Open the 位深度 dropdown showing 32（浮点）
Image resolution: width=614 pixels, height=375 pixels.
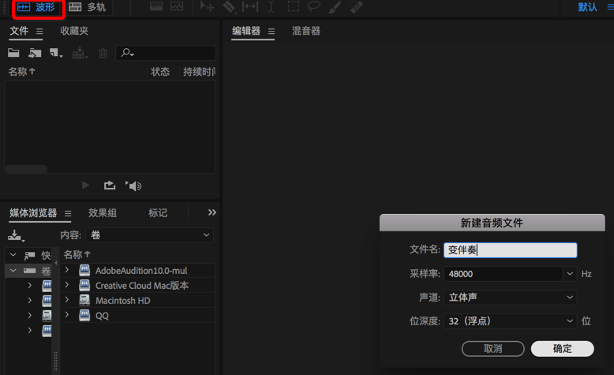coord(511,321)
